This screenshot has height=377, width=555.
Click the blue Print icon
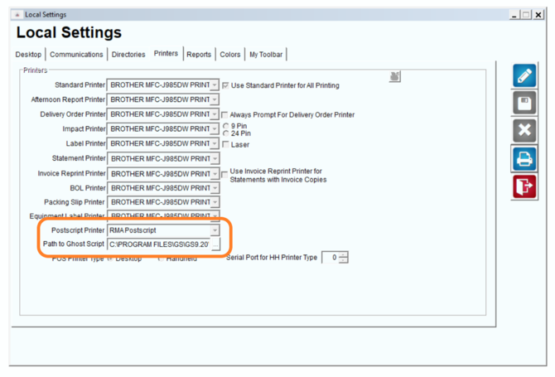524,158
